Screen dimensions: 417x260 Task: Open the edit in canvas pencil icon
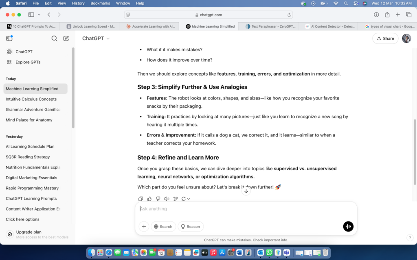pyautogui.click(x=176, y=199)
